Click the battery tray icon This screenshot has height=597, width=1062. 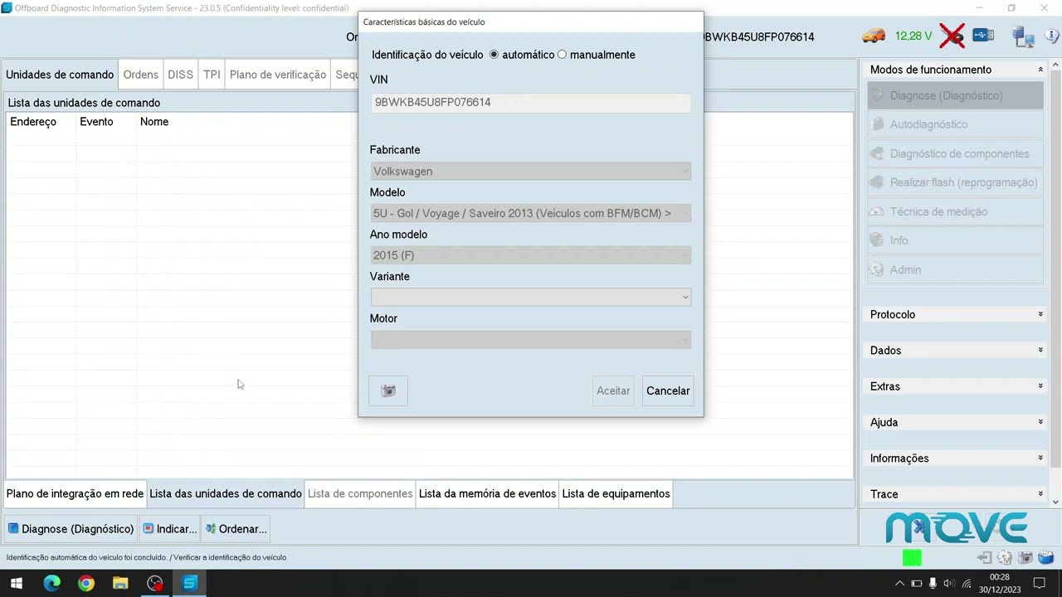(x=917, y=584)
